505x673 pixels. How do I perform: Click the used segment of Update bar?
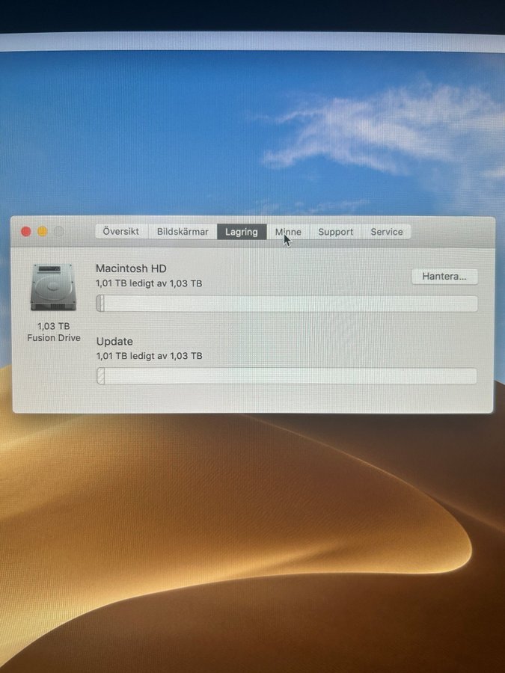click(x=100, y=376)
